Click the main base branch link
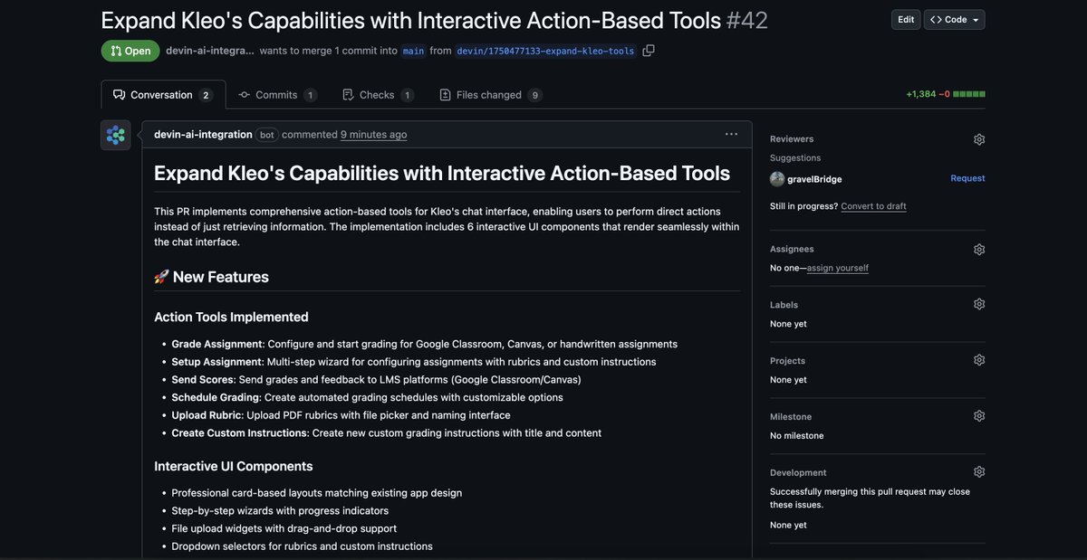1087x560 pixels. pyautogui.click(x=413, y=51)
